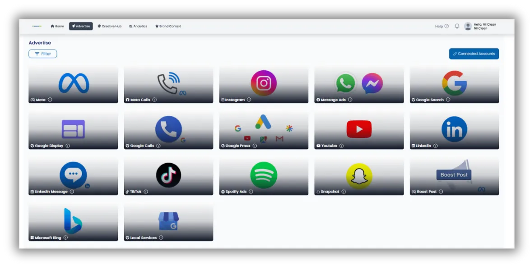Select the Google Search logo
530x265 pixels.
[x=454, y=83]
